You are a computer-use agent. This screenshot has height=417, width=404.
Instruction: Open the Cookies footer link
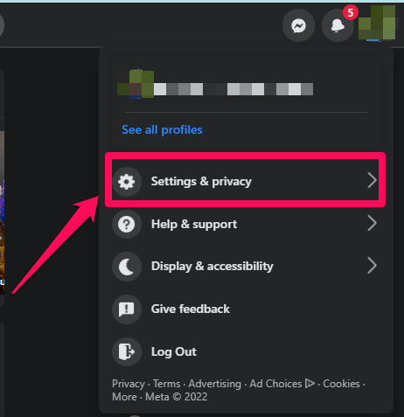(x=341, y=384)
